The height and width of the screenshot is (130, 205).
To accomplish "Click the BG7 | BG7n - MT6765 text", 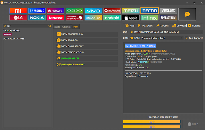I will [14, 39].
